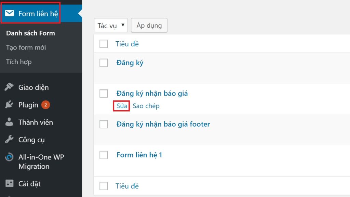Click the Sao chép duplicate link
The width and height of the screenshot is (350, 197).
coord(146,106)
